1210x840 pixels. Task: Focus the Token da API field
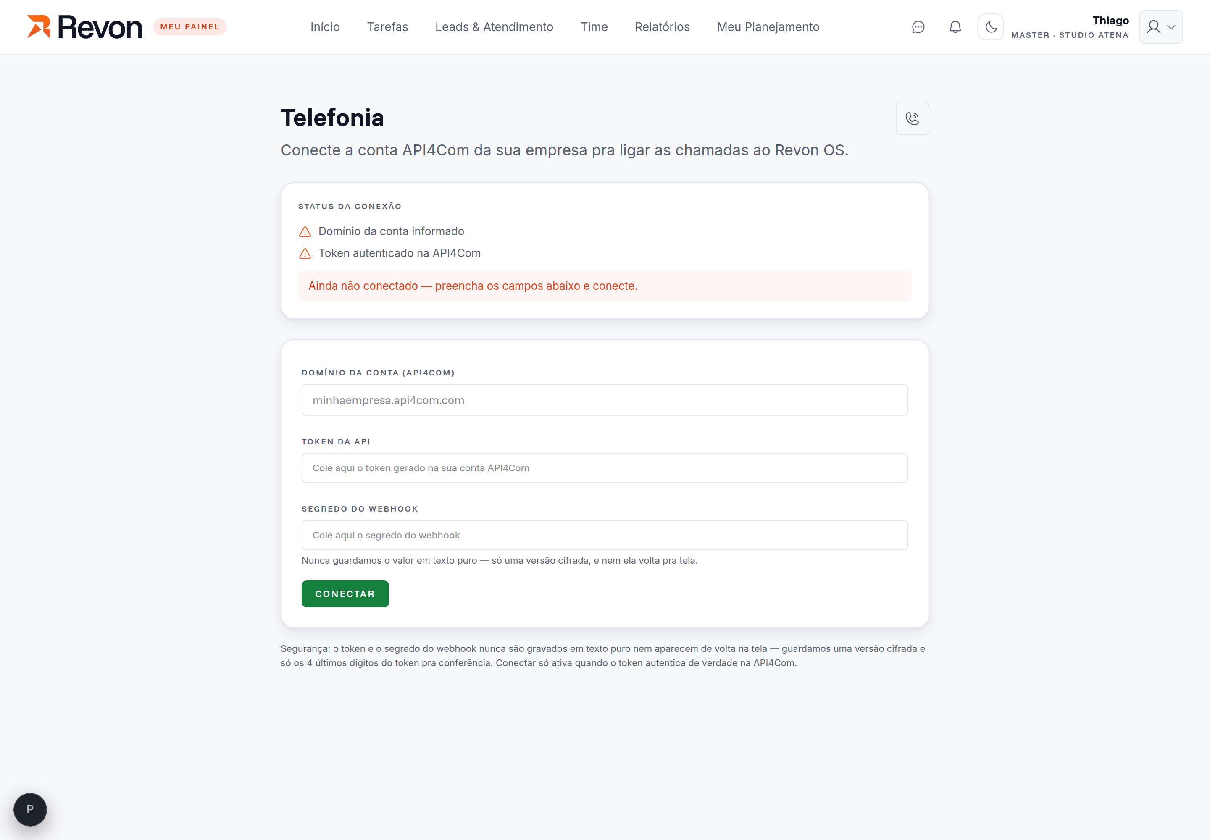[x=605, y=468]
